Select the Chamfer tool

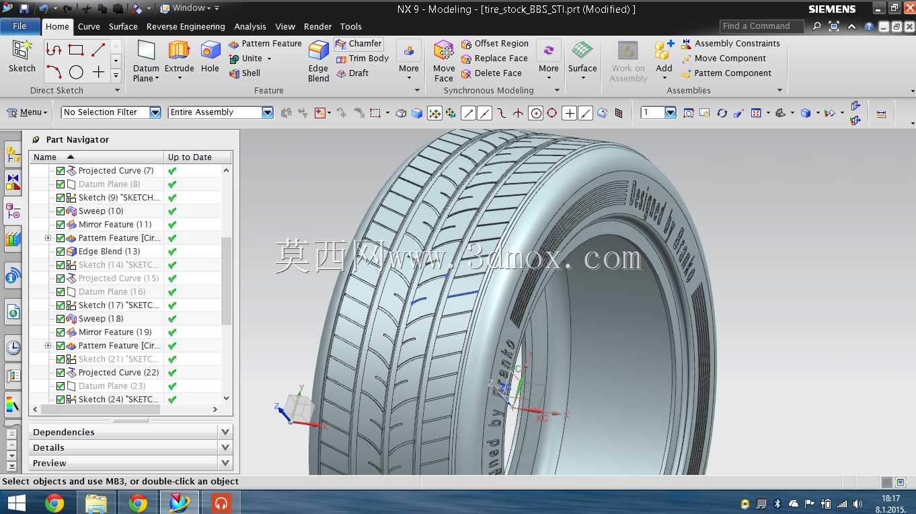[358, 44]
